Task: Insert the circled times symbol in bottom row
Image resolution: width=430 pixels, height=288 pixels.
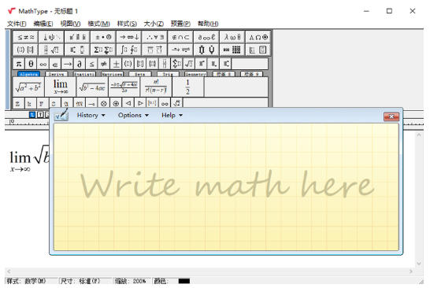Action: pyautogui.click(x=104, y=104)
